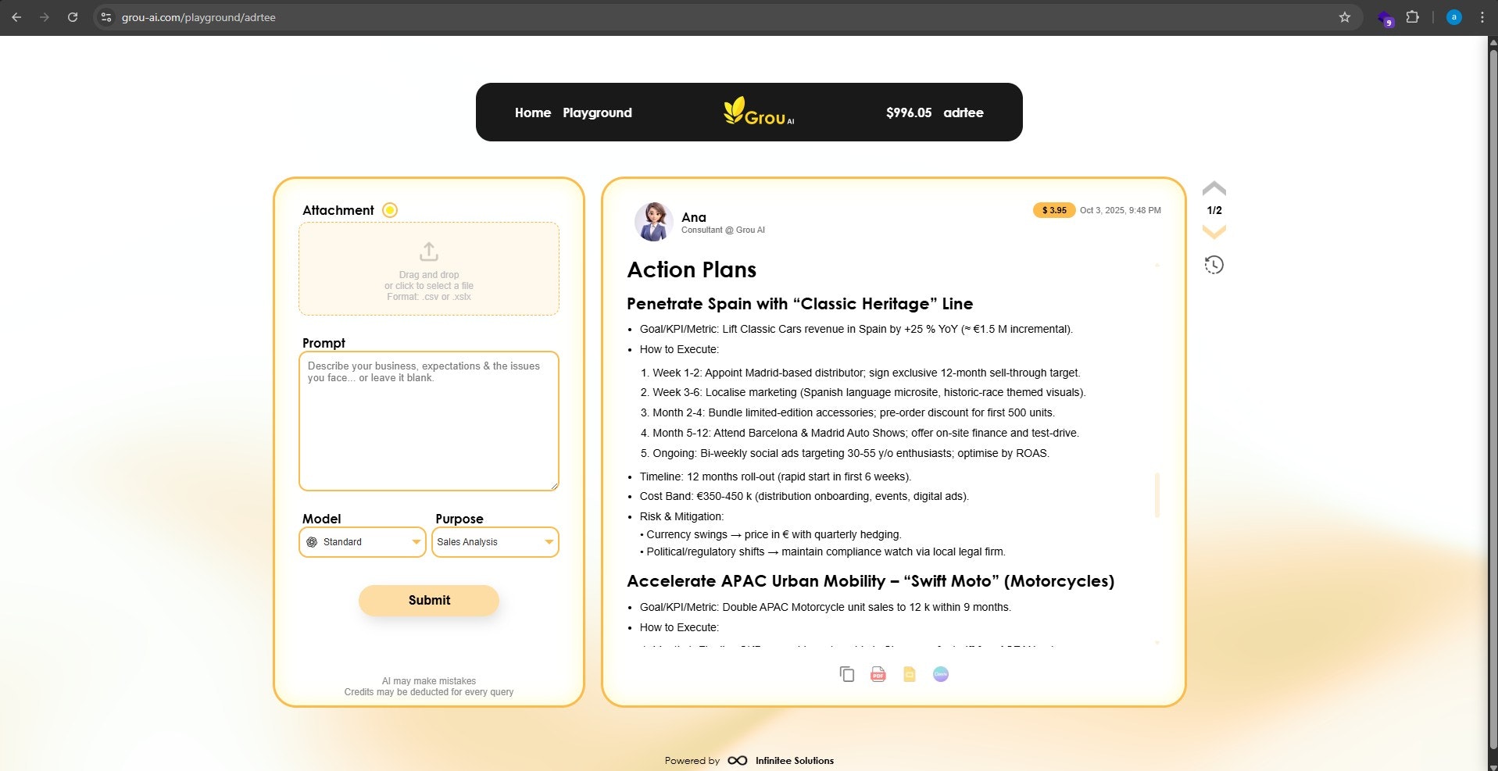Click the response panel scrollbar thumb
The height and width of the screenshot is (771, 1498).
pyautogui.click(x=1157, y=494)
